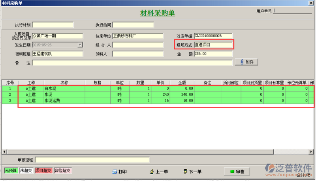Select the 水泥运费 row name cell
Viewport: 316px width, 181px height.
tap(64, 101)
